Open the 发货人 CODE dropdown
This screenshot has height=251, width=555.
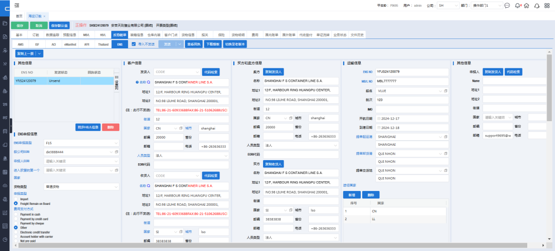(x=177, y=72)
